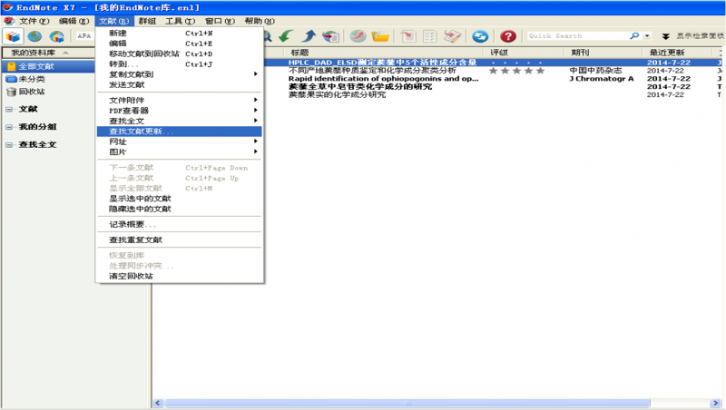This screenshot has width=726, height=410.
Task: Expand the 显示检索面板 chevron
Action: [665, 36]
